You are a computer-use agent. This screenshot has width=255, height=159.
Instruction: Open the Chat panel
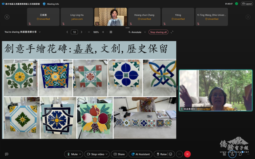240,154
